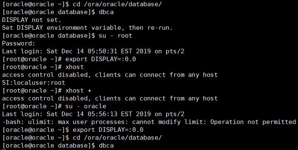Click the 'xhost +' command text
This screenshot has height=150, width=298.
point(78,90)
